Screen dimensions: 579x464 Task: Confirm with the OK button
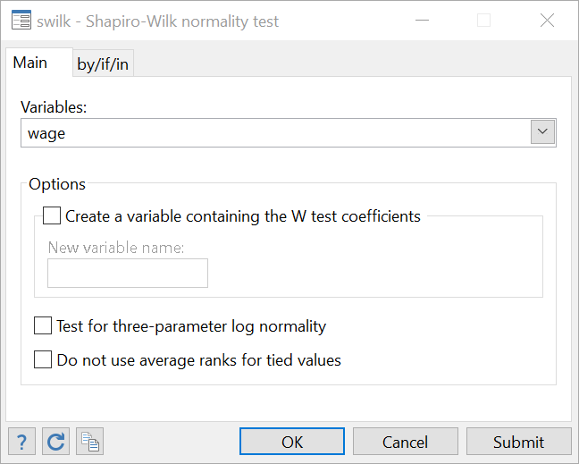click(292, 442)
